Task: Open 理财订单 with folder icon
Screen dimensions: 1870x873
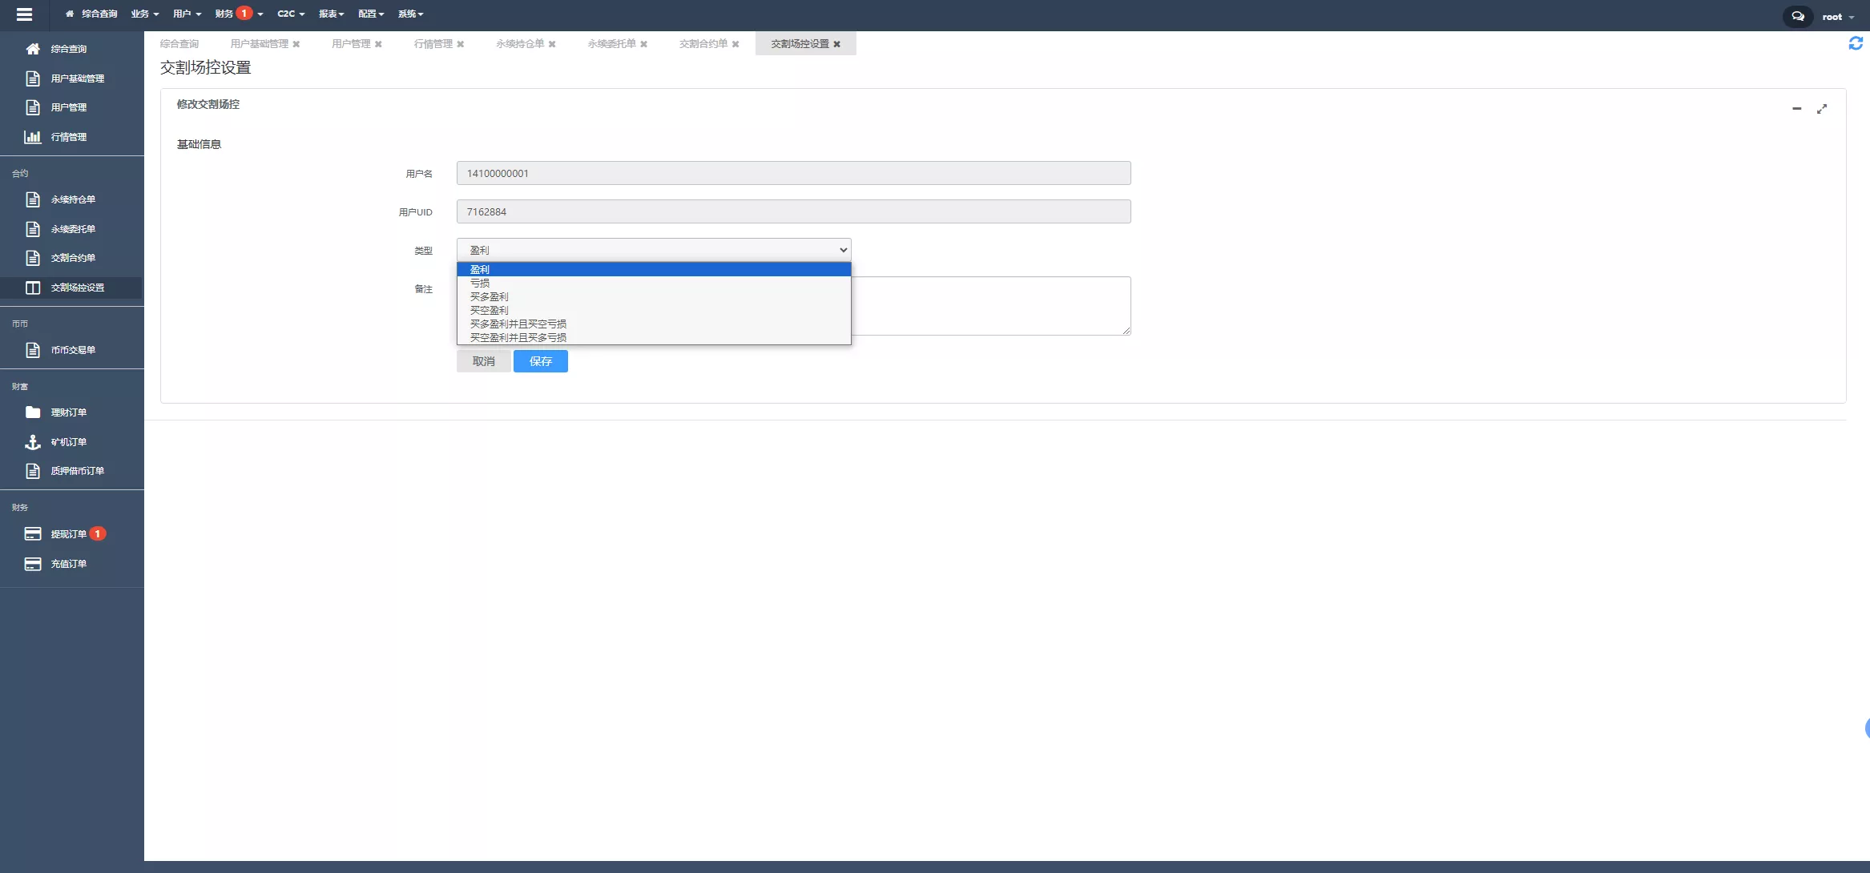Action: pyautogui.click(x=68, y=412)
